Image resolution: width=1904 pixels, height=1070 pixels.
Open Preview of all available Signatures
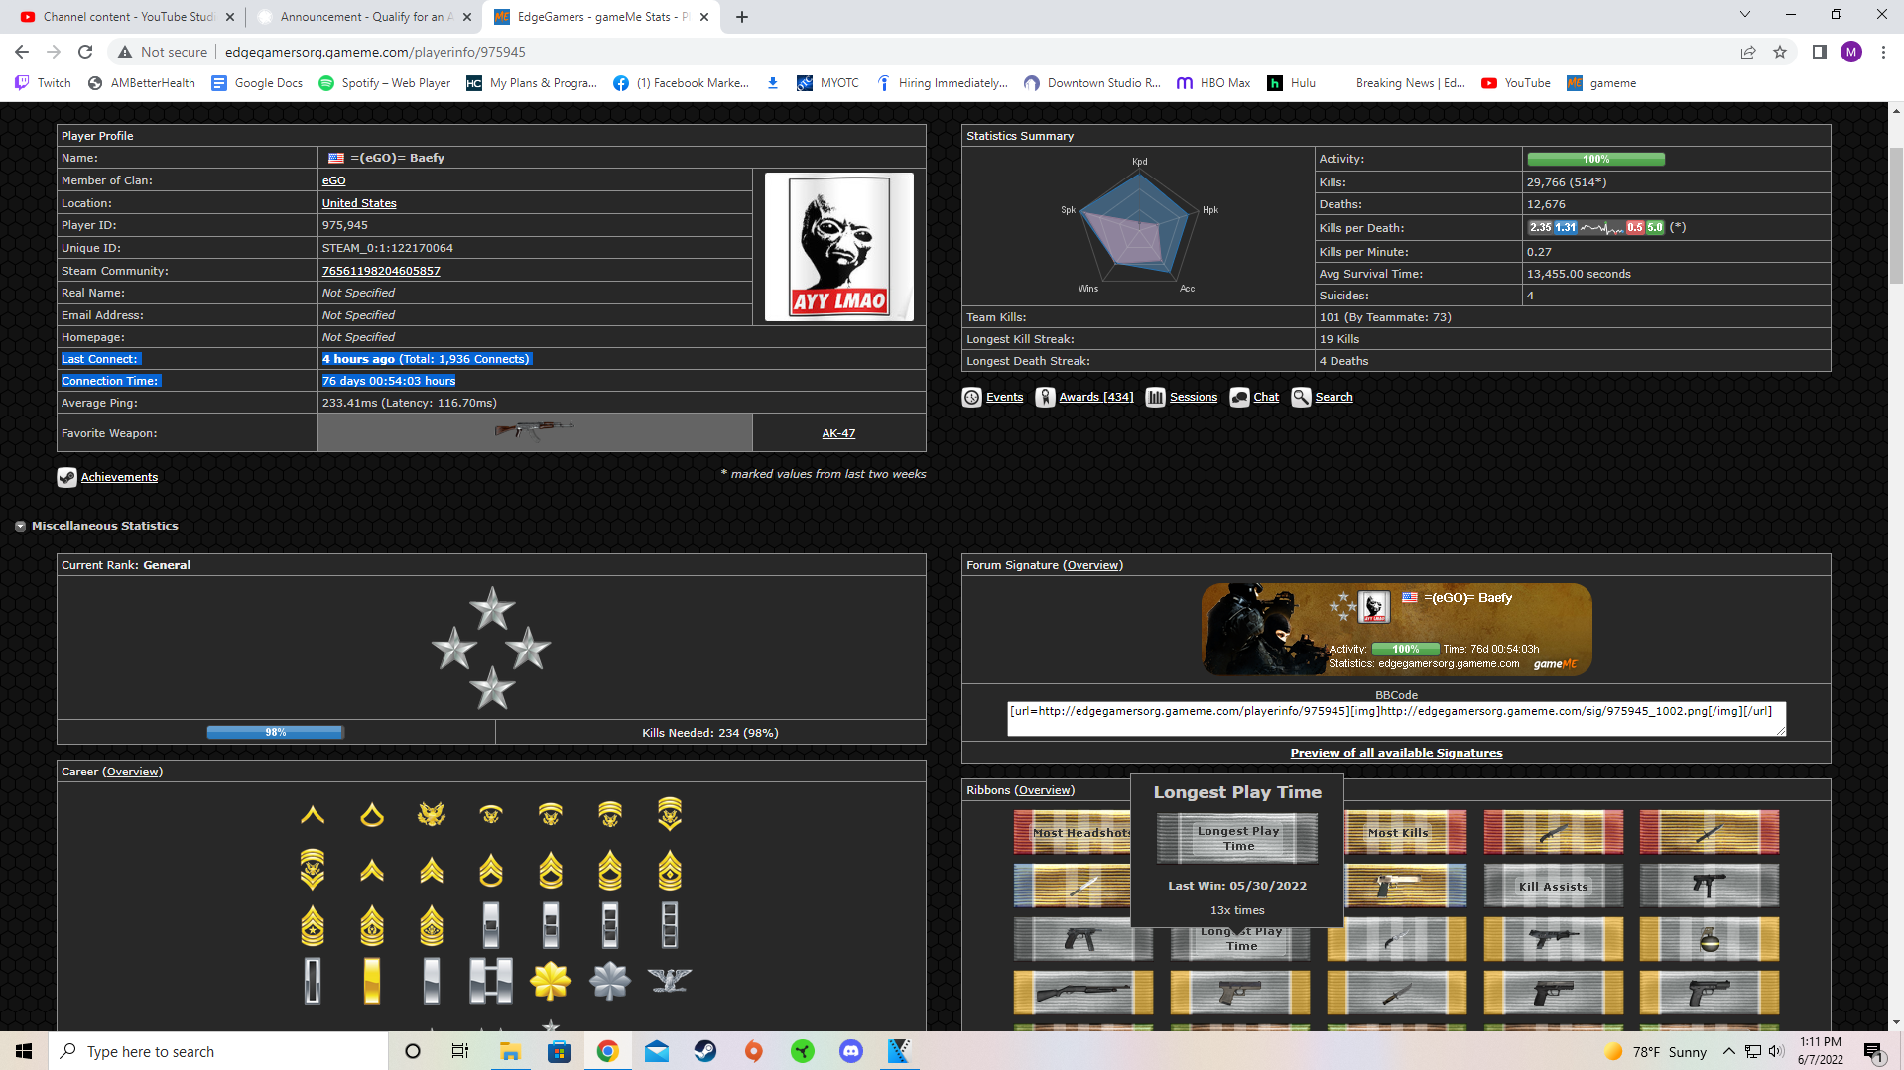1396,753
